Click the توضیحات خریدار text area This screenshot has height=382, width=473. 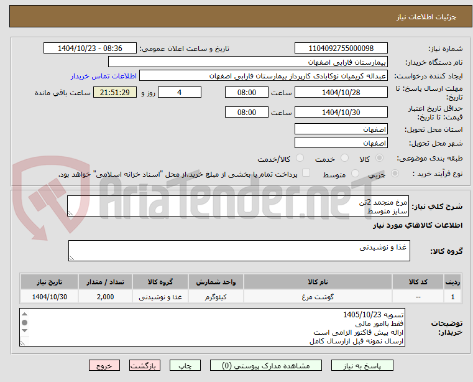click(x=212, y=327)
